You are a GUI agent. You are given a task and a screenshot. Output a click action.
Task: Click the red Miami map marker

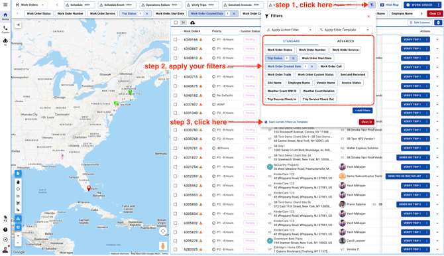pyautogui.click(x=89, y=188)
